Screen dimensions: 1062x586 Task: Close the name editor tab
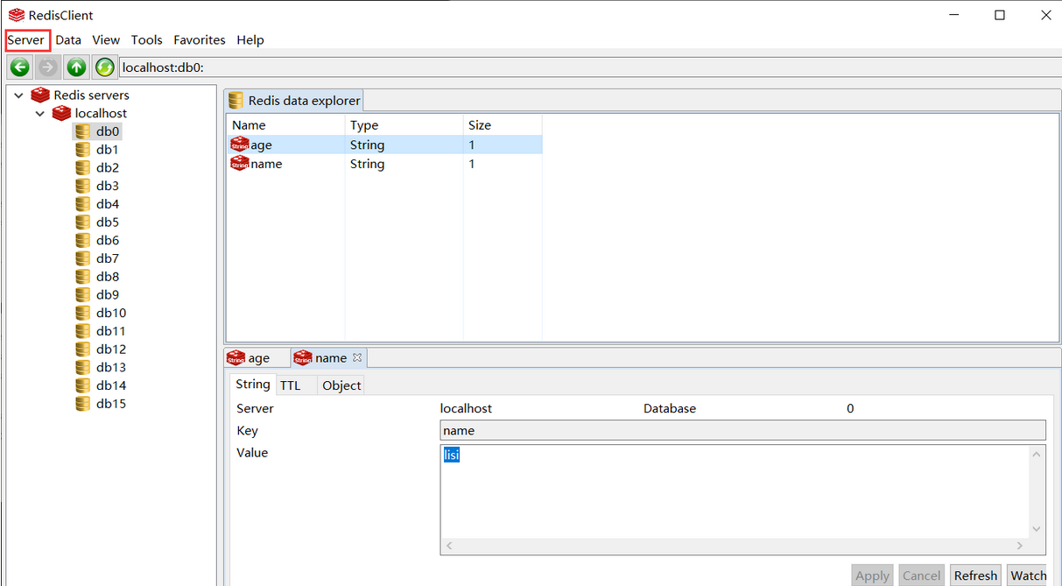point(357,357)
